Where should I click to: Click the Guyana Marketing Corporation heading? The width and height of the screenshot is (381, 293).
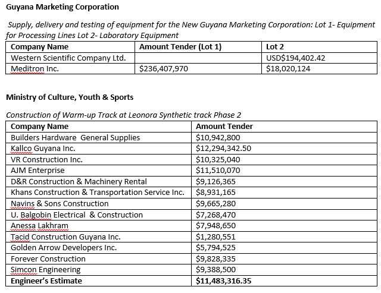(x=62, y=7)
